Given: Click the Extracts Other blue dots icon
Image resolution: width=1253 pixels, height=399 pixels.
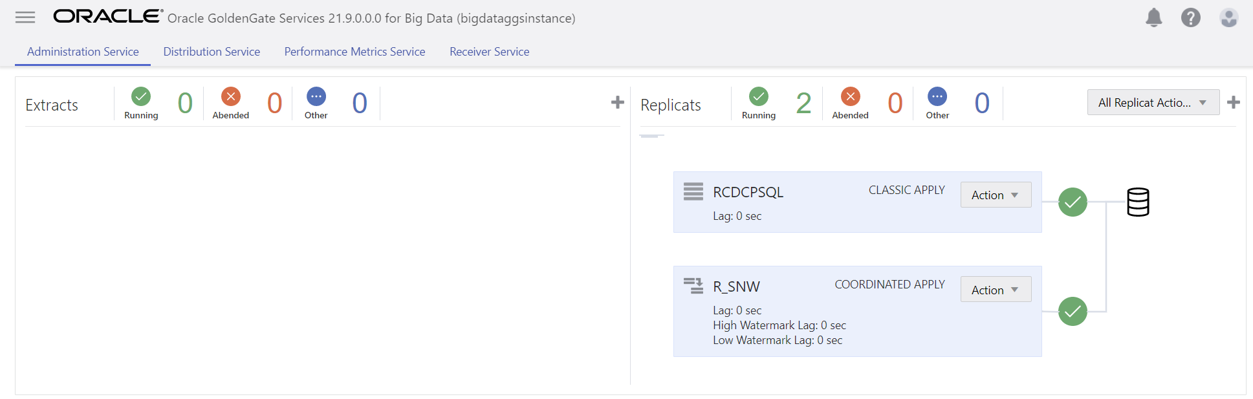Looking at the screenshot, I should tap(316, 96).
